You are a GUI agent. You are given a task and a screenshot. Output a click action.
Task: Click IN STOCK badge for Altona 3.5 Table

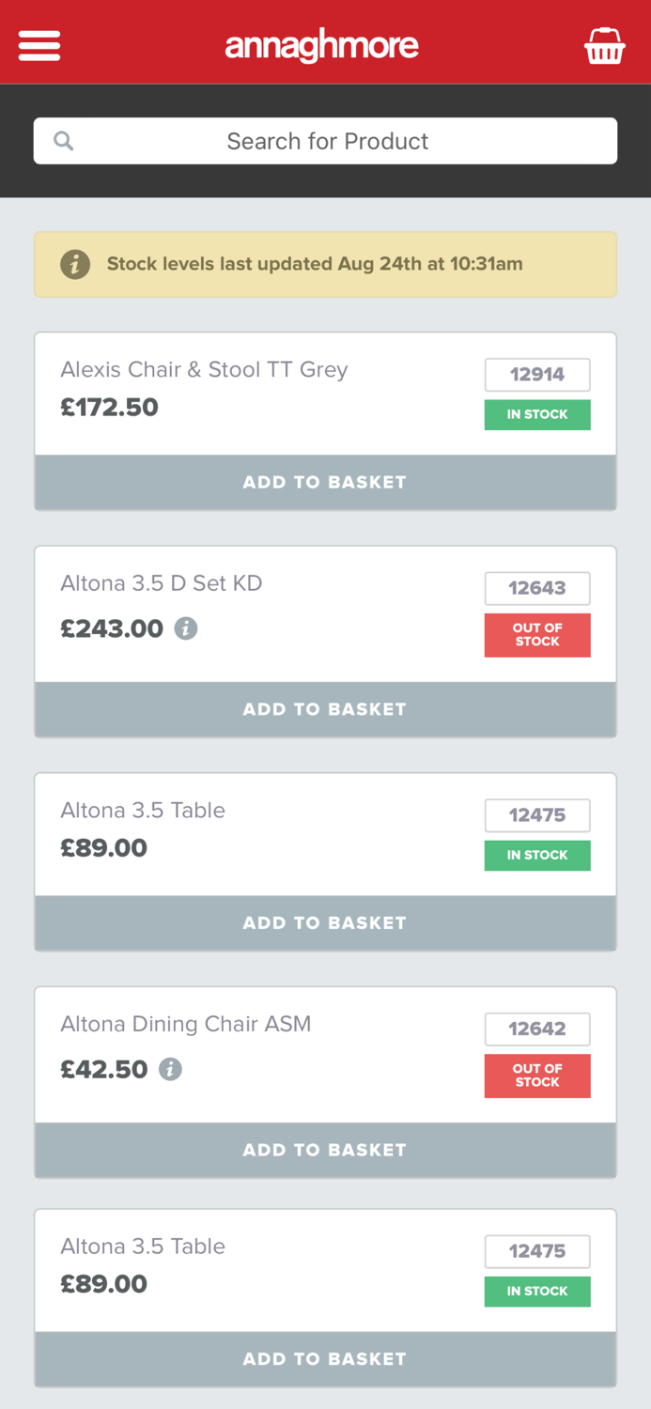(537, 855)
